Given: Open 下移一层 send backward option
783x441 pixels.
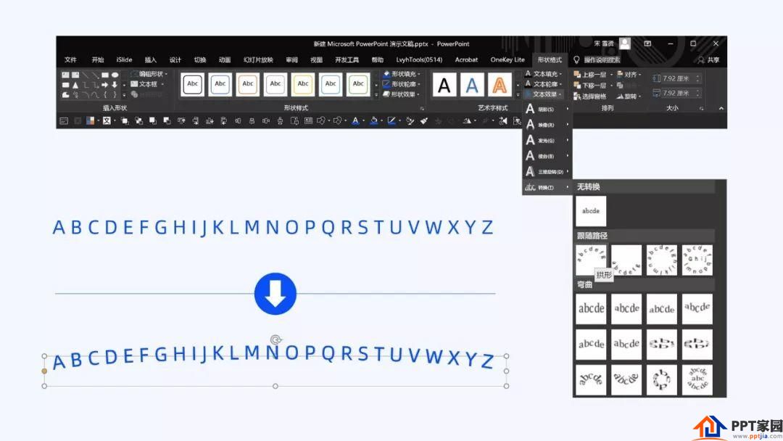Looking at the screenshot, I should point(593,86).
